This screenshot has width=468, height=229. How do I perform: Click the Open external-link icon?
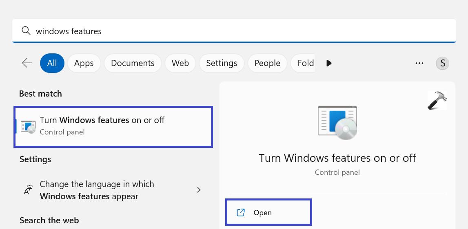click(x=241, y=212)
